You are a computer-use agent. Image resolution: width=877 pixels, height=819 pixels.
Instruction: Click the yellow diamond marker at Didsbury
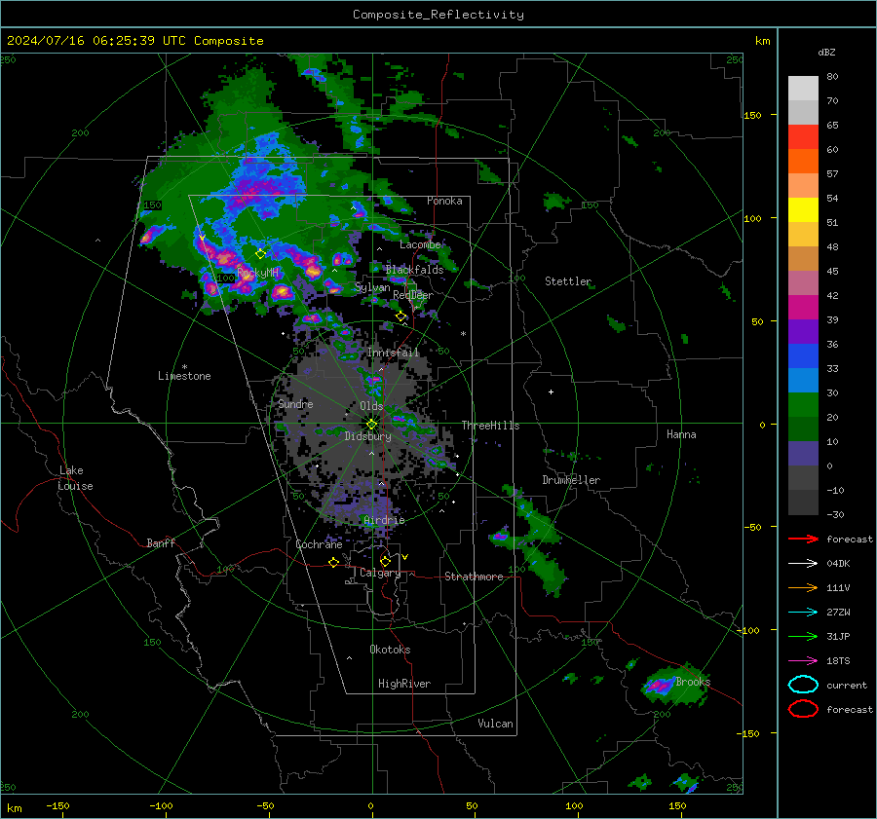click(371, 425)
